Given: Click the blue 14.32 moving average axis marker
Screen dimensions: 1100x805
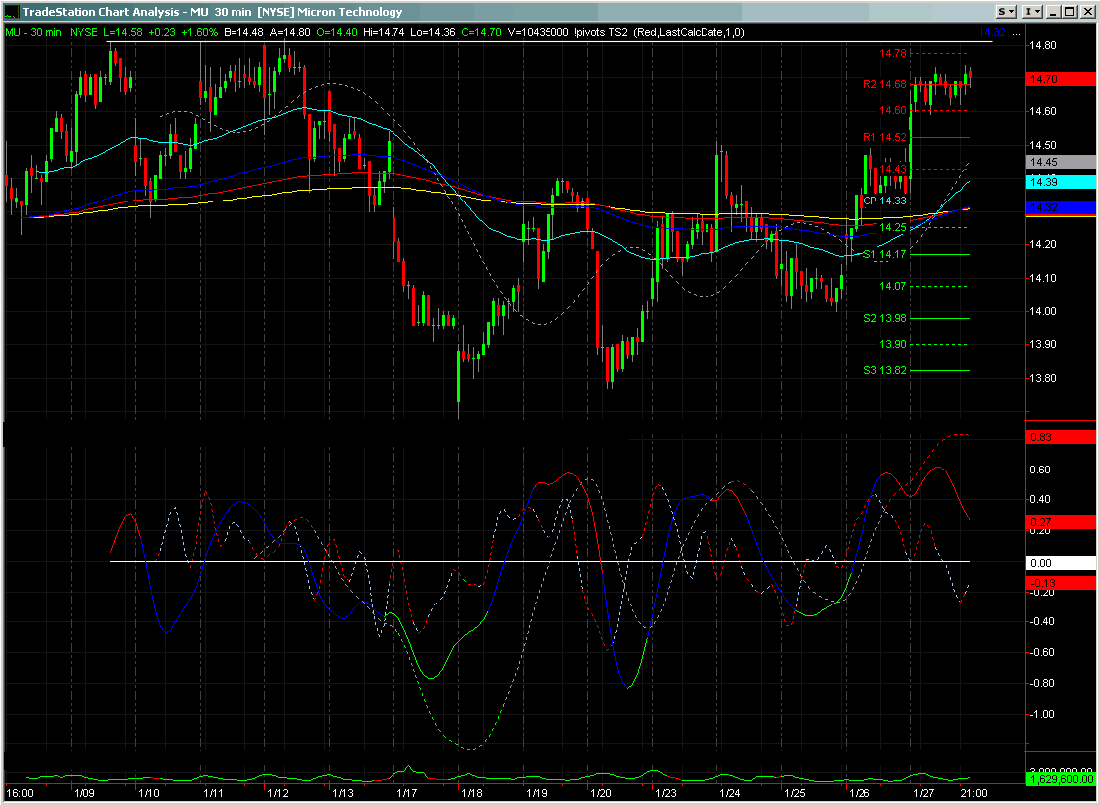Looking at the screenshot, I should pos(1060,207).
